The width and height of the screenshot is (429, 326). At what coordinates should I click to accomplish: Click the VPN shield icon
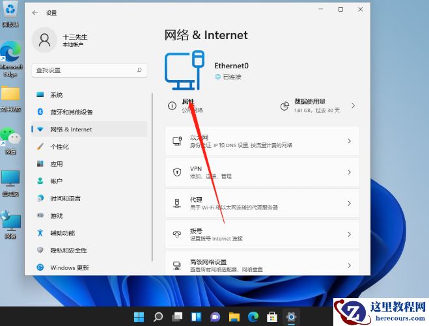click(177, 172)
